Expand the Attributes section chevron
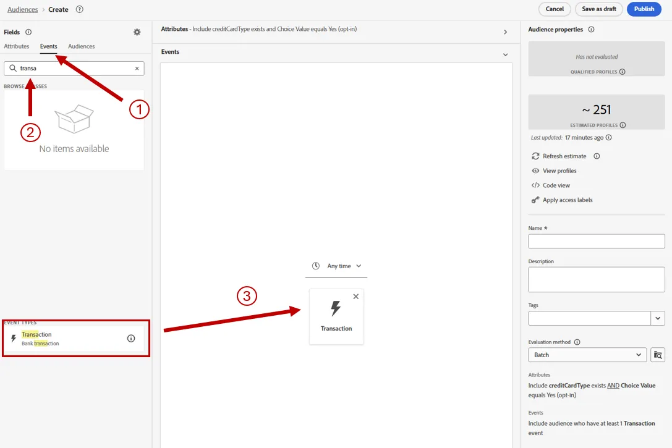This screenshot has height=448, width=672. 506,32
